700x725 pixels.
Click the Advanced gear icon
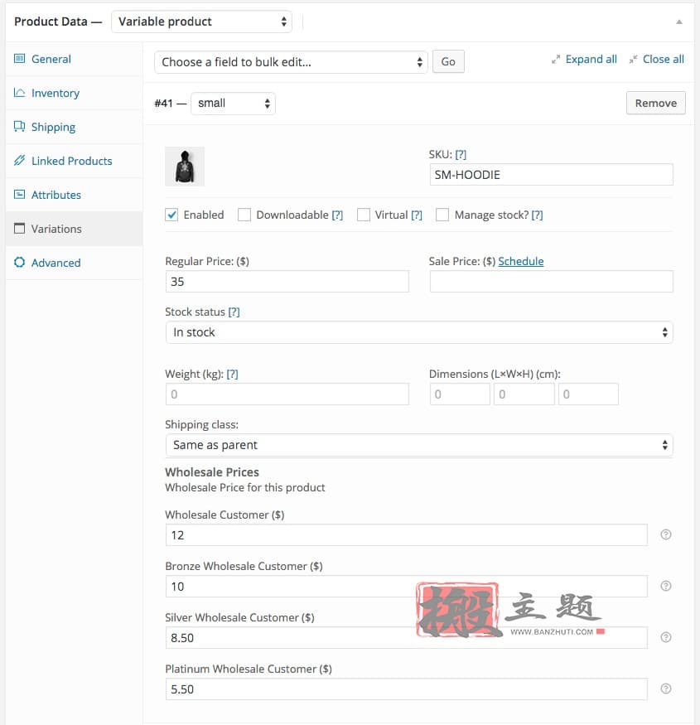(x=19, y=262)
